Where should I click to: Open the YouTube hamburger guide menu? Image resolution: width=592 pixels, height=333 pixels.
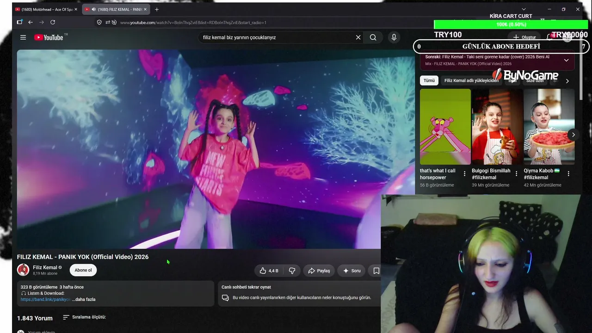coord(23,37)
